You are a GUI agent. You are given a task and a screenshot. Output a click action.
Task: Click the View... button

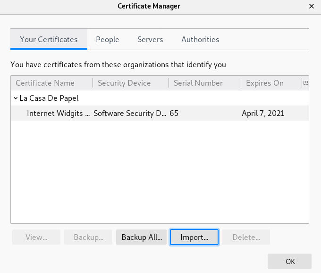click(36, 237)
